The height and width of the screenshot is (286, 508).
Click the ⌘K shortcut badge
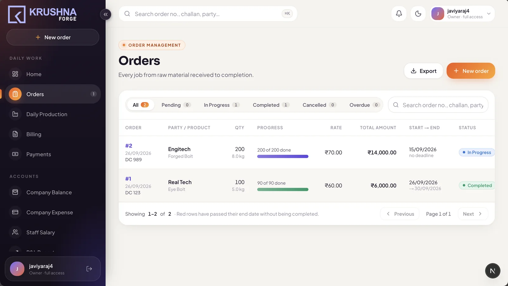click(287, 13)
